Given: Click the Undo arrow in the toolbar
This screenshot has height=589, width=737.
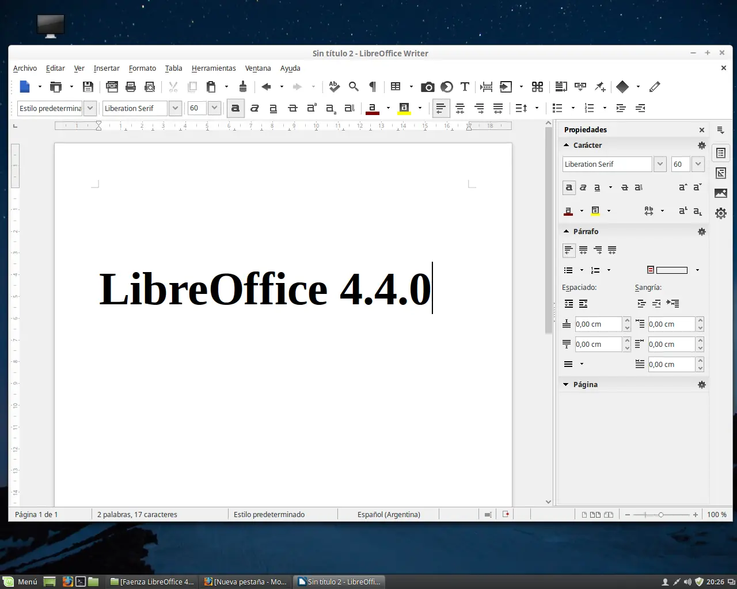Looking at the screenshot, I should point(266,87).
